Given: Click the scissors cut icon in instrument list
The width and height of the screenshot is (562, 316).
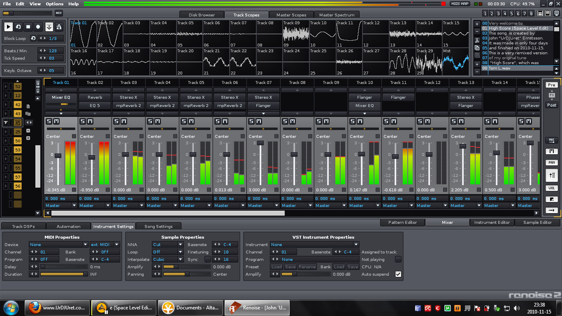Looking at the screenshot, I should (477, 40).
